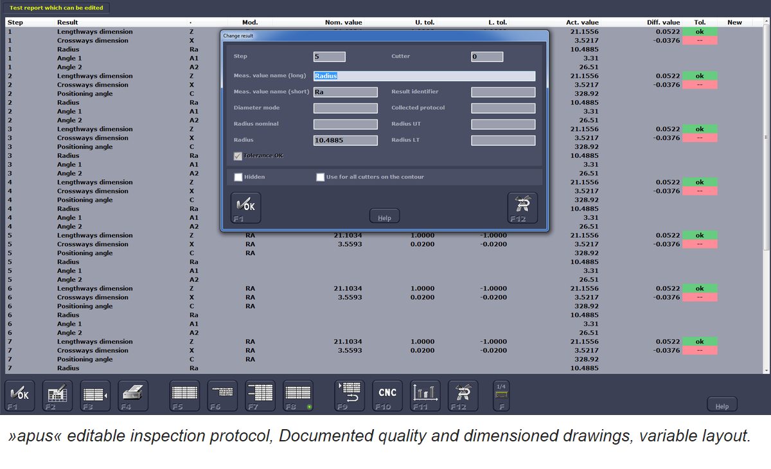Click the F9 return table icon
Screen dimensions: 771x469
click(x=350, y=395)
